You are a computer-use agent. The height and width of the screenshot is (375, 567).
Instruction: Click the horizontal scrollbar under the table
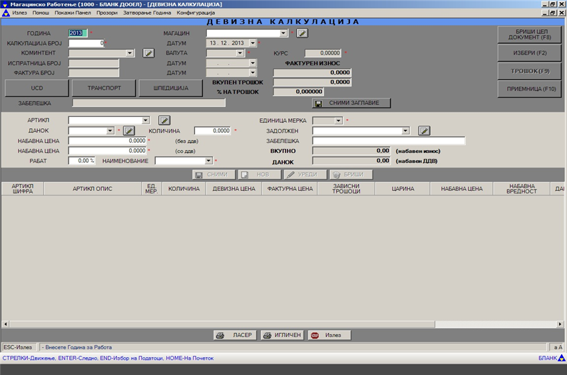pyautogui.click(x=280, y=324)
